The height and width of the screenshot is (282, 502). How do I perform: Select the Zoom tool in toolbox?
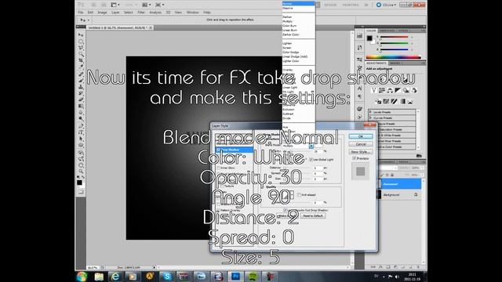point(81,172)
